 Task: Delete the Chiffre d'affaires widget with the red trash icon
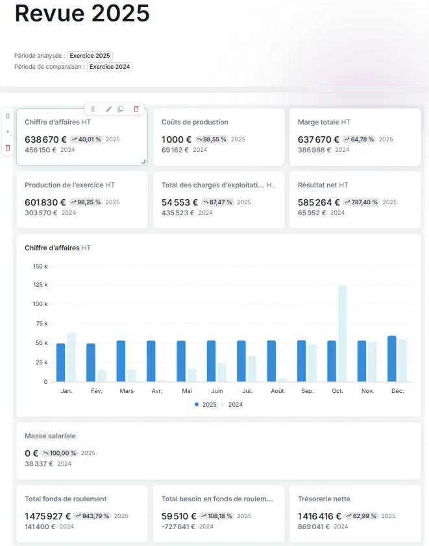(x=136, y=109)
